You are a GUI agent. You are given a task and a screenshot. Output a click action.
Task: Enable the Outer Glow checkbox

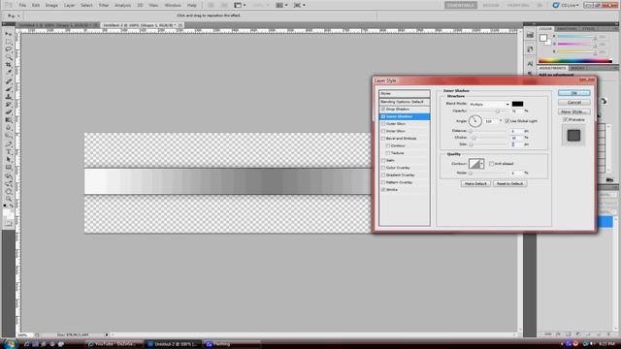383,124
